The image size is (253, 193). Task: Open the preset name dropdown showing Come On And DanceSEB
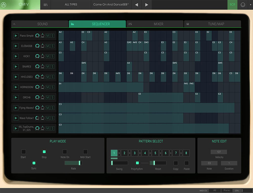pyautogui.click(x=111, y=5)
